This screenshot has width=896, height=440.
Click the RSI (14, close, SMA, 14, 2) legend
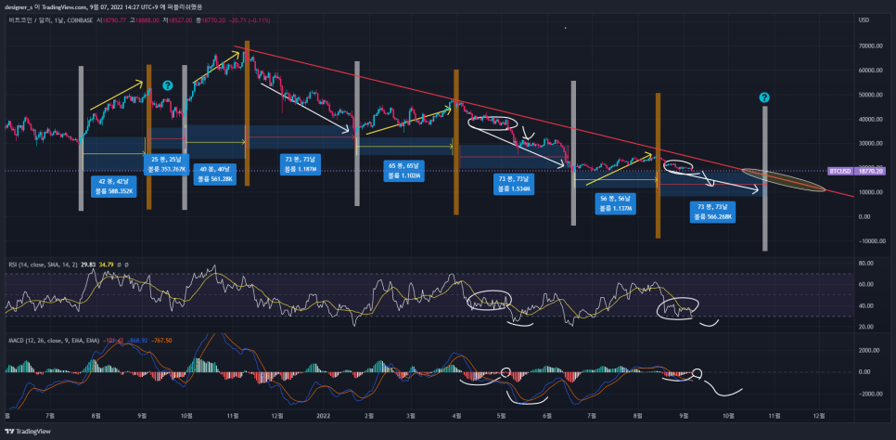point(45,265)
